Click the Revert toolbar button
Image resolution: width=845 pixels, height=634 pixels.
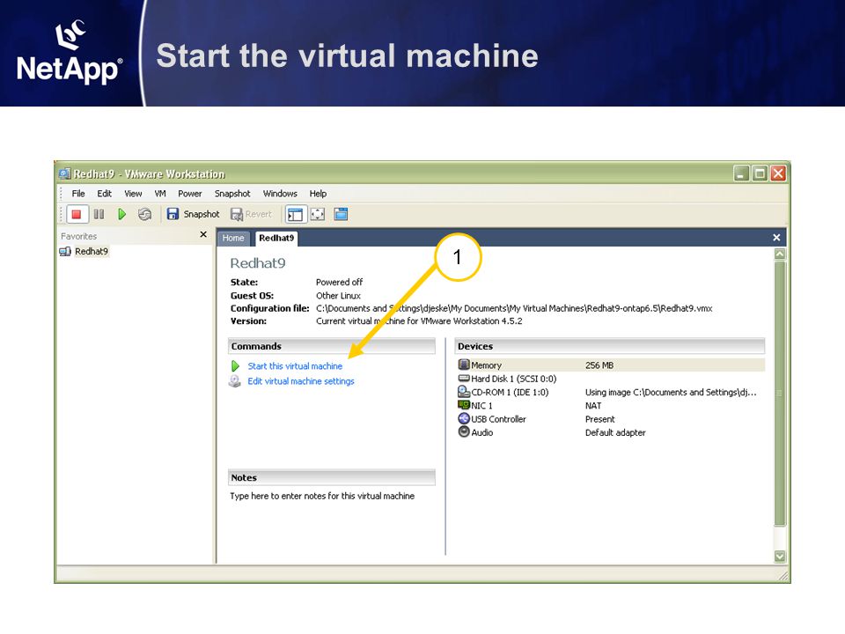[252, 215]
